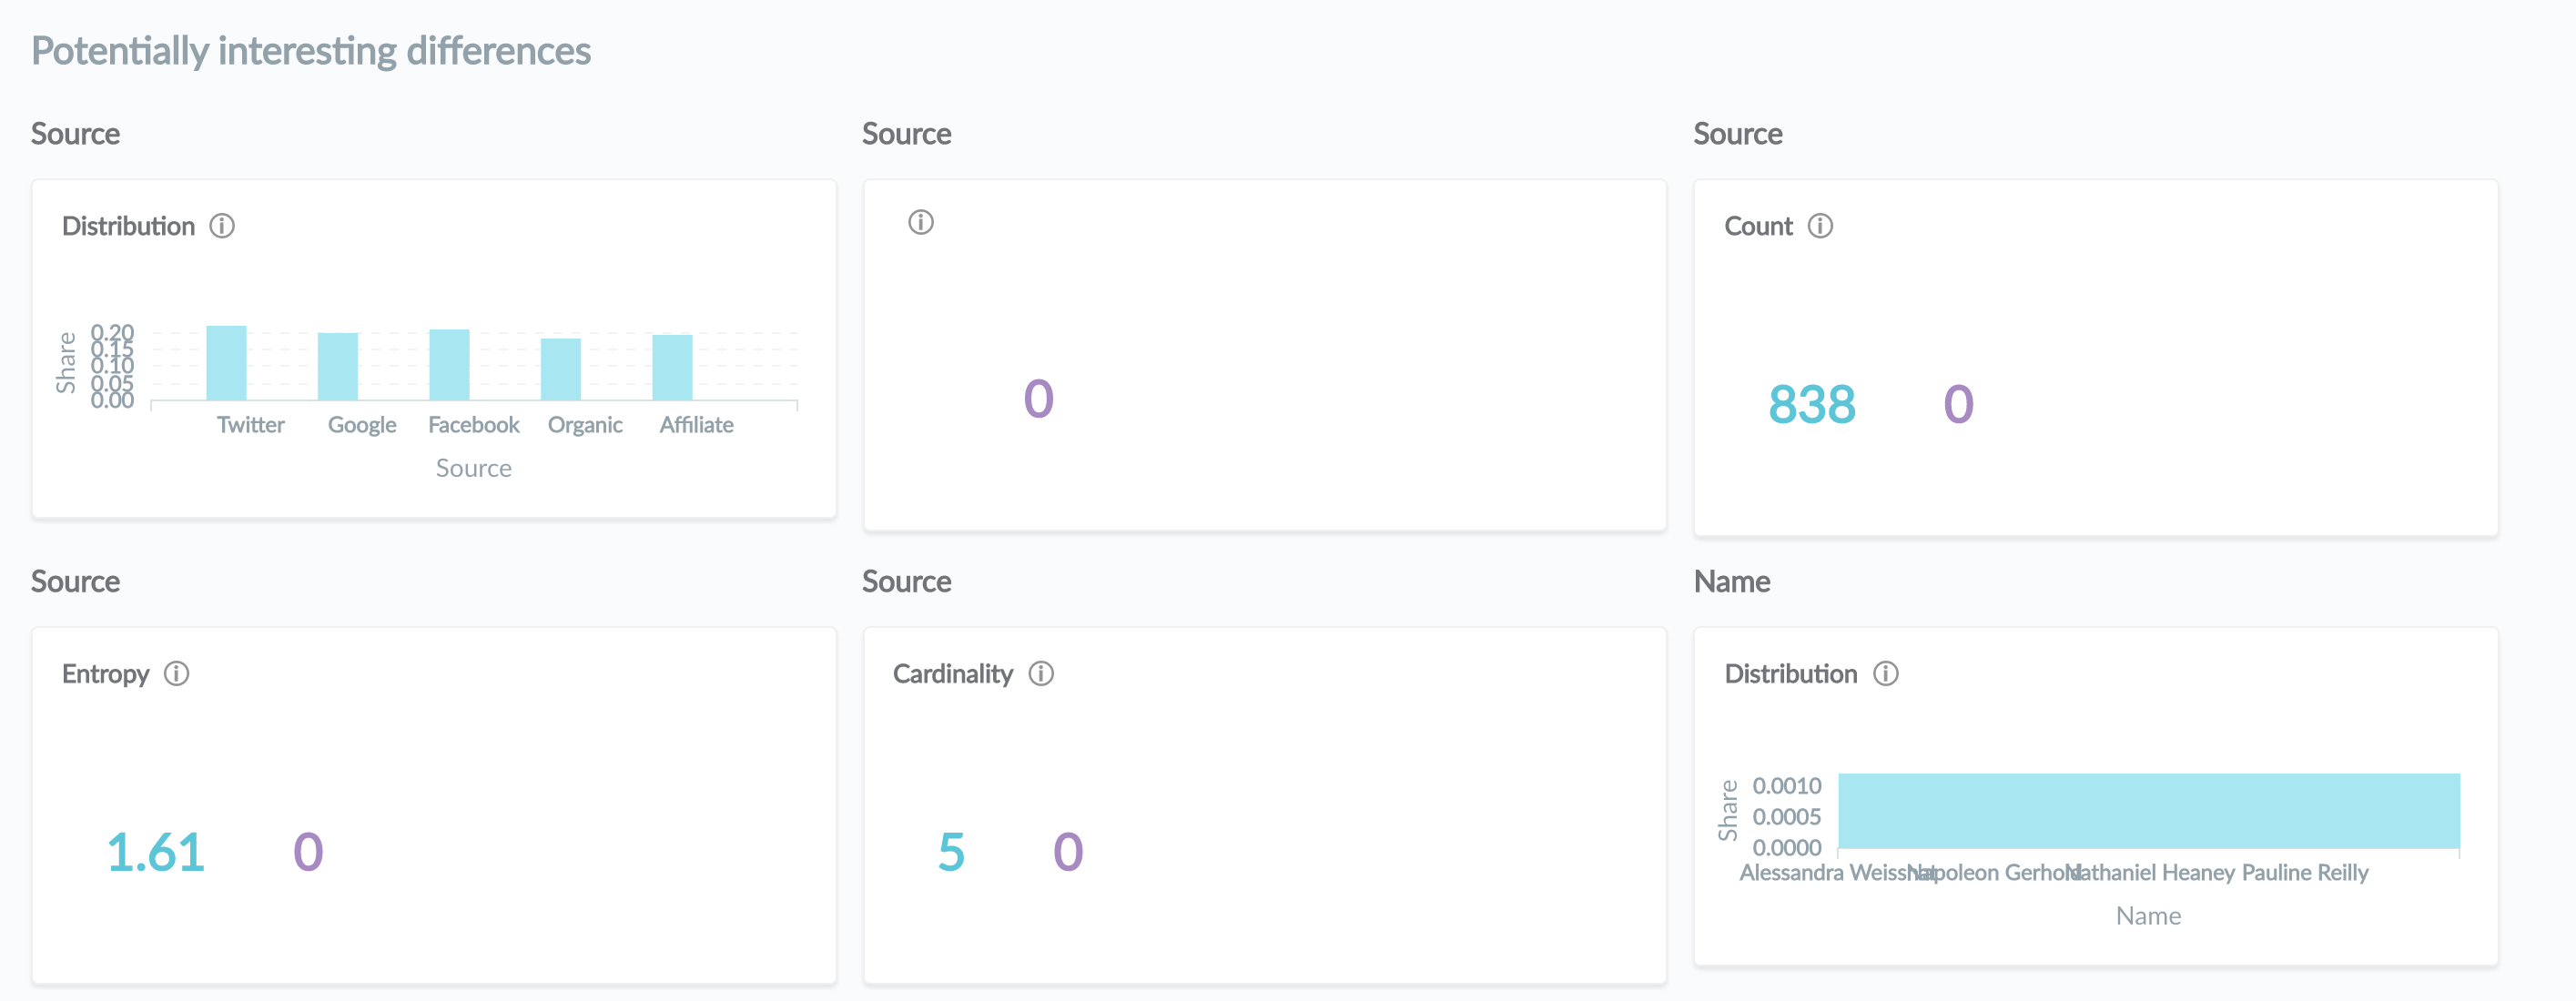Click the info icon in the empty Source card
This screenshot has height=1001, width=2576.
tap(920, 222)
